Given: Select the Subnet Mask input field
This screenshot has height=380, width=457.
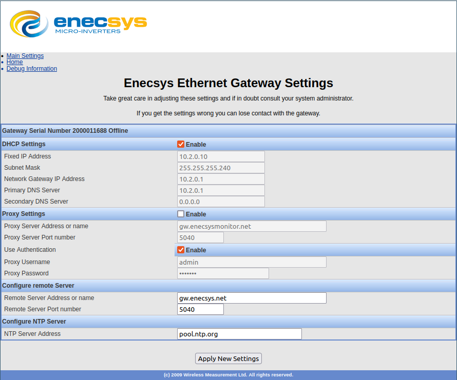Looking at the screenshot, I should (x=221, y=168).
